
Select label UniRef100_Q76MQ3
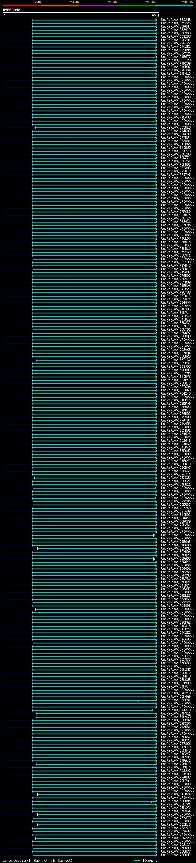[176, 276]
